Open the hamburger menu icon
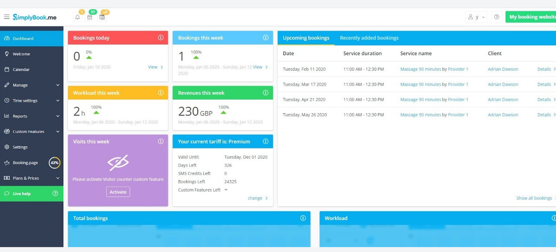Image resolution: width=556 pixels, height=252 pixels. [7, 17]
